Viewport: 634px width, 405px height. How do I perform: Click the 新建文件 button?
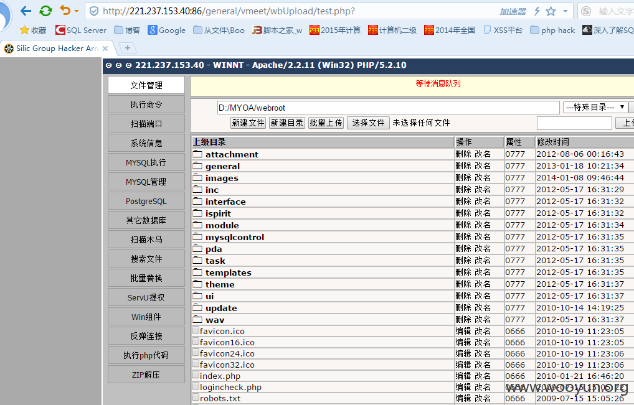[x=248, y=123]
